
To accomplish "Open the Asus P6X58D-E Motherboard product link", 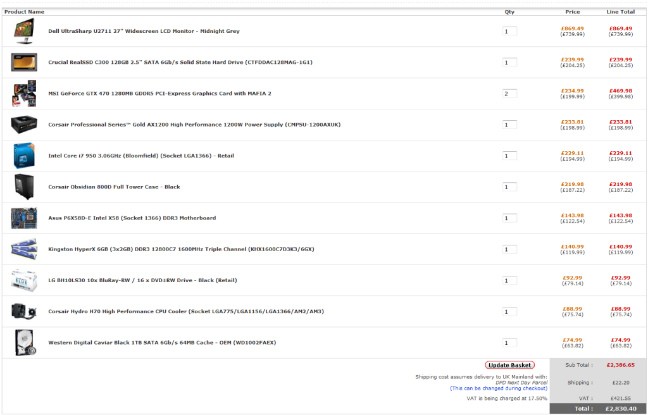I will click(x=132, y=218).
